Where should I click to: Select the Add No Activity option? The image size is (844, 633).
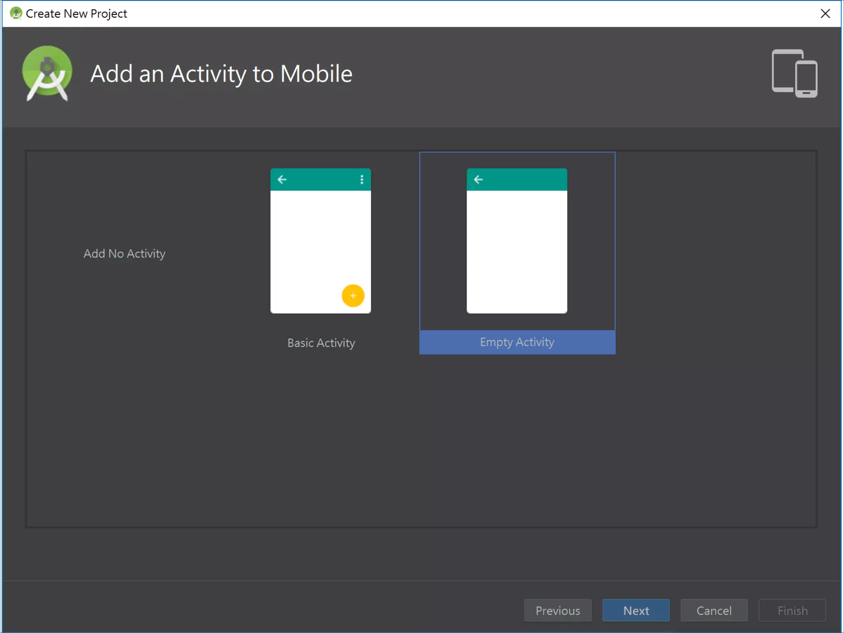[124, 253]
